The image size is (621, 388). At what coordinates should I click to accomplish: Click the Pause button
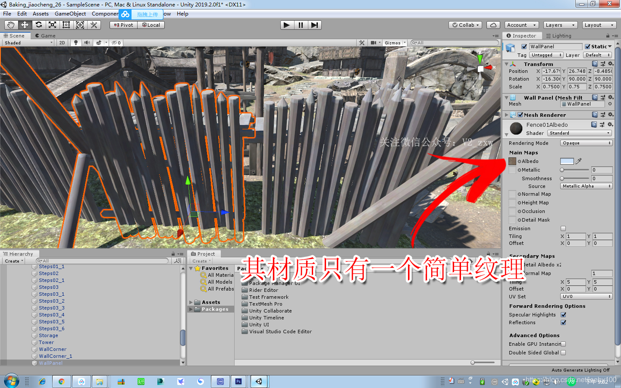tap(301, 25)
